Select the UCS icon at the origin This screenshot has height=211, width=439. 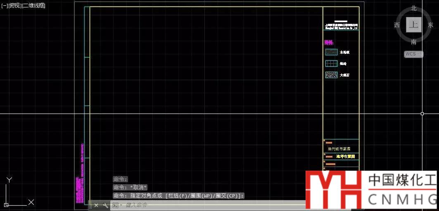(x=6, y=205)
